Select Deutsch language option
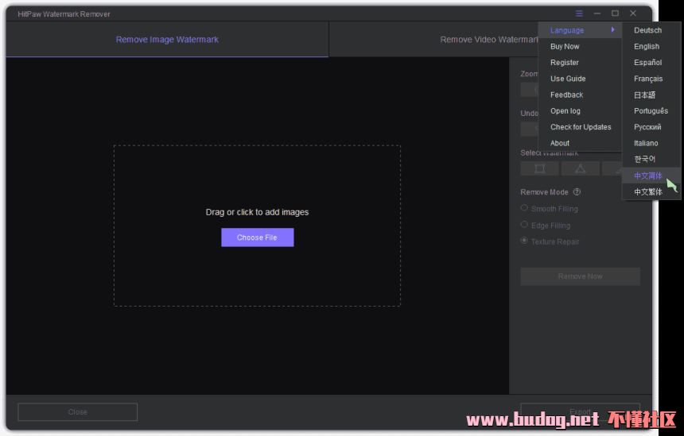 (647, 30)
